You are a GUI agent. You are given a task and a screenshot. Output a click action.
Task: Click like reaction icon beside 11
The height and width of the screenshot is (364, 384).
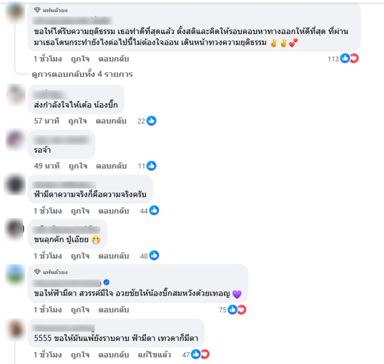(151, 166)
